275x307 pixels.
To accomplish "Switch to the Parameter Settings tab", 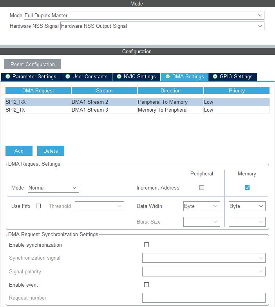I will [31, 77].
